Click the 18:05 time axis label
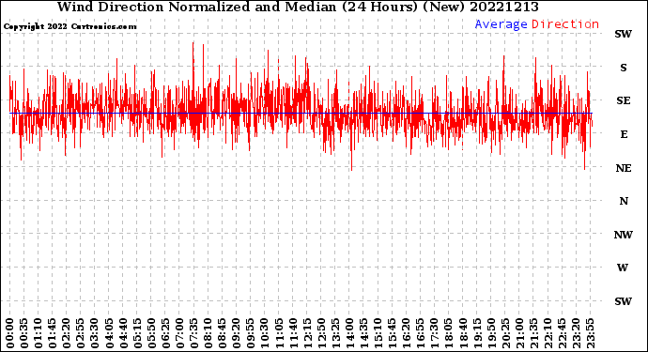Screen dimensions: 648x352 click(448, 333)
